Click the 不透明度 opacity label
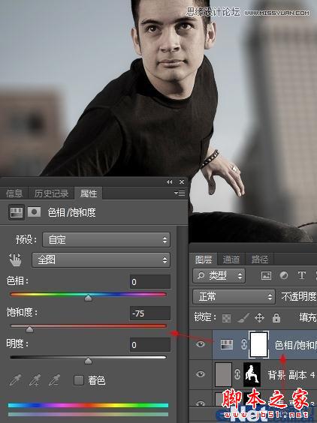This screenshot has width=317, height=423. point(299,296)
